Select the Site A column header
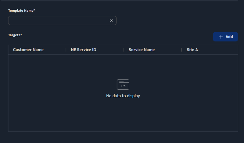 pyautogui.click(x=192, y=50)
